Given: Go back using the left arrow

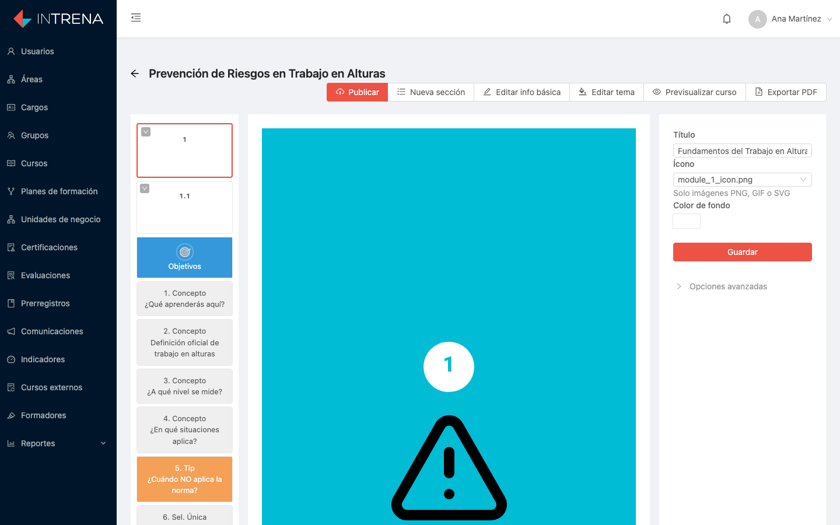Looking at the screenshot, I should (135, 73).
